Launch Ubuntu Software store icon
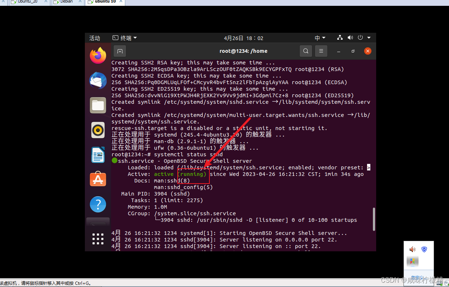This screenshot has width=449, height=287. click(x=98, y=179)
